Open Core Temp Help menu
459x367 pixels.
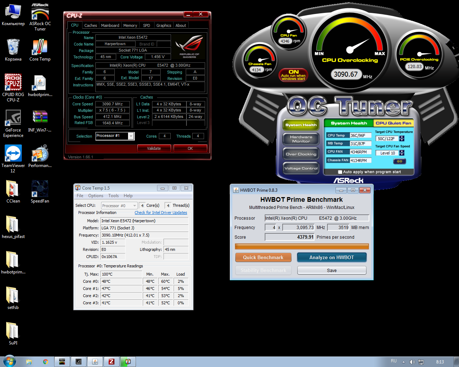point(128,196)
